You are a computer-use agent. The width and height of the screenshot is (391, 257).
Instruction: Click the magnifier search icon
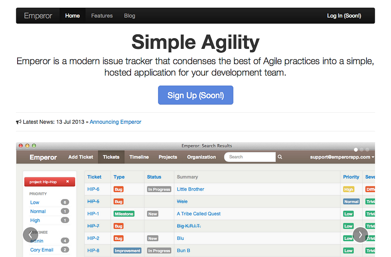[280, 157]
